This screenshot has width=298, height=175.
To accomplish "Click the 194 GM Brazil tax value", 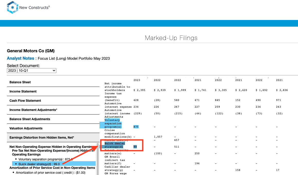I will 197,163.
